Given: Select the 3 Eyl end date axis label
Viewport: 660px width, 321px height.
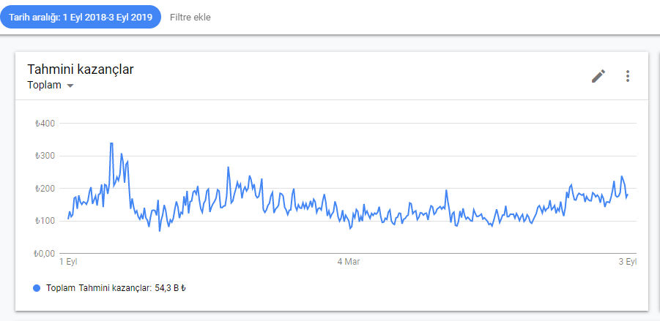Looking at the screenshot, I should [628, 262].
